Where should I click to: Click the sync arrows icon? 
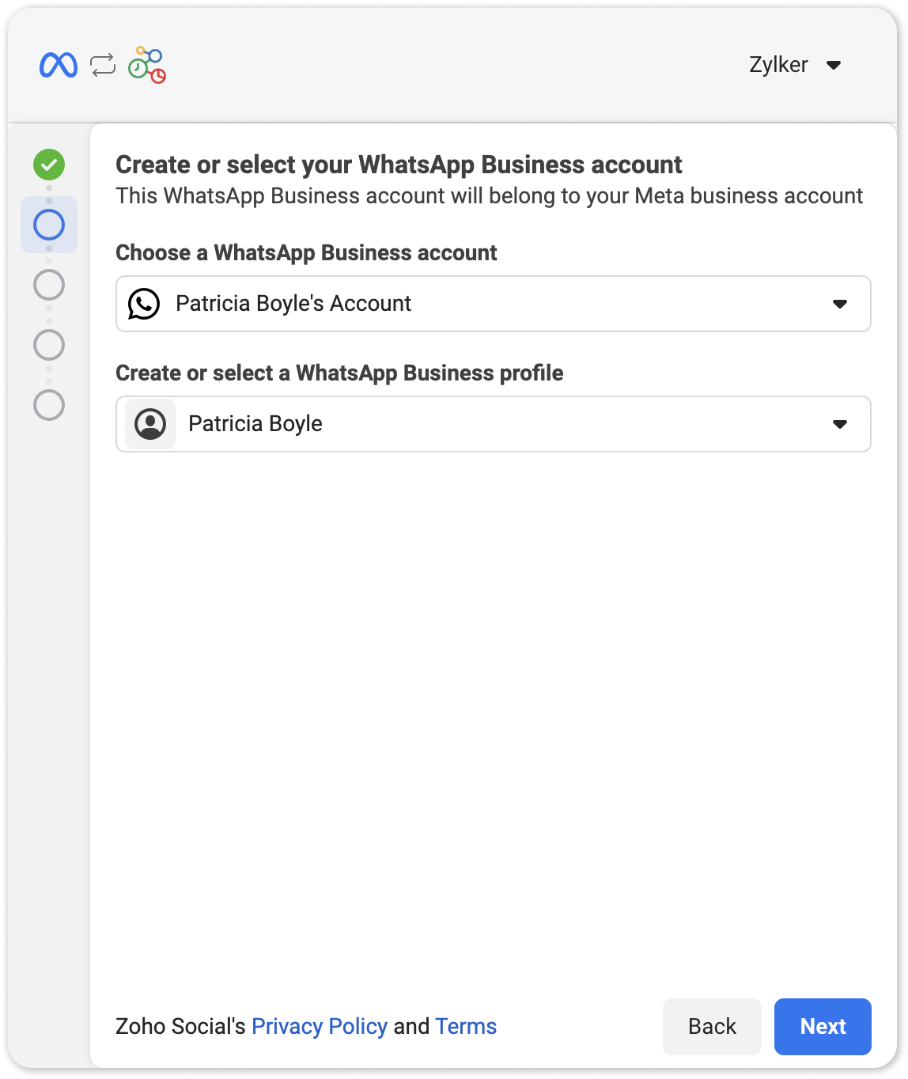click(x=103, y=65)
